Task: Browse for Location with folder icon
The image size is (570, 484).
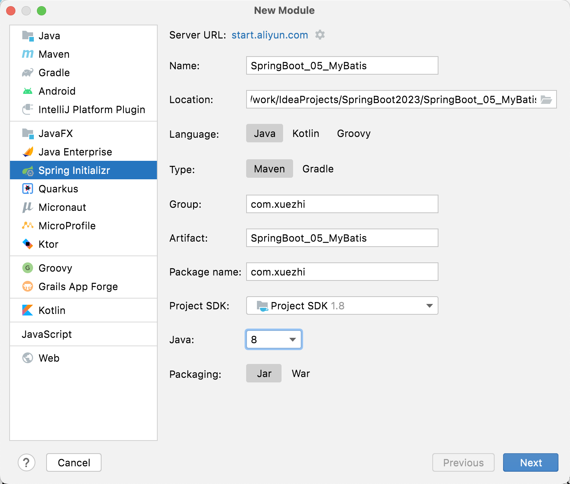Action: pyautogui.click(x=546, y=100)
